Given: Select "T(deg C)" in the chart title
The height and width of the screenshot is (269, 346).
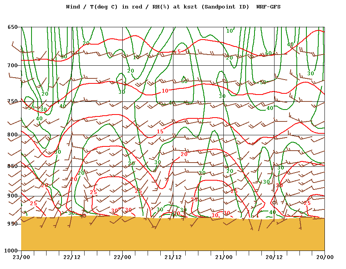Looking at the screenshot, I should (x=104, y=7).
